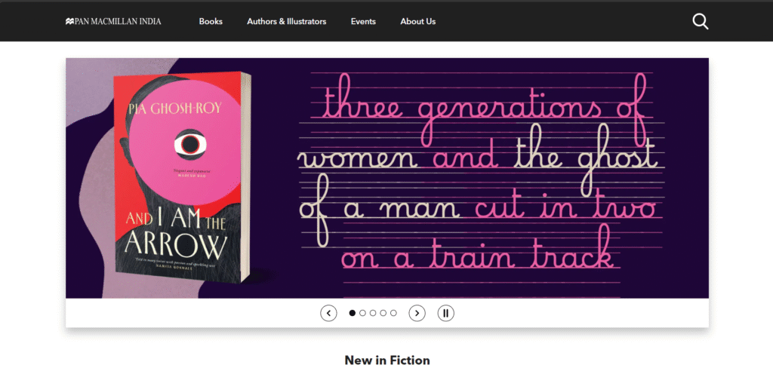Image resolution: width=773 pixels, height=374 pixels.
Task: Open the About Us menu
Action: click(x=418, y=21)
